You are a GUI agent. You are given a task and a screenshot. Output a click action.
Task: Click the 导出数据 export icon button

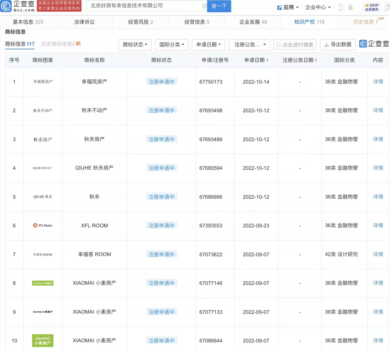338,44
